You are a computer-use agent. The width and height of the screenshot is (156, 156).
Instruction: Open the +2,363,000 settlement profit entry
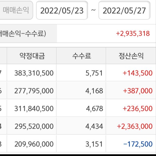coord(135,126)
